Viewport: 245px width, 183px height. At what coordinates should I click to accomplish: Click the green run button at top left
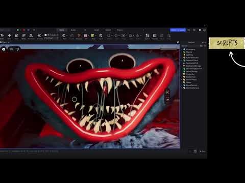(x=18, y=30)
